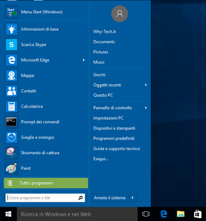Expand the Microsoft Edge submenu arrow
The image size is (206, 221).
pos(84,60)
